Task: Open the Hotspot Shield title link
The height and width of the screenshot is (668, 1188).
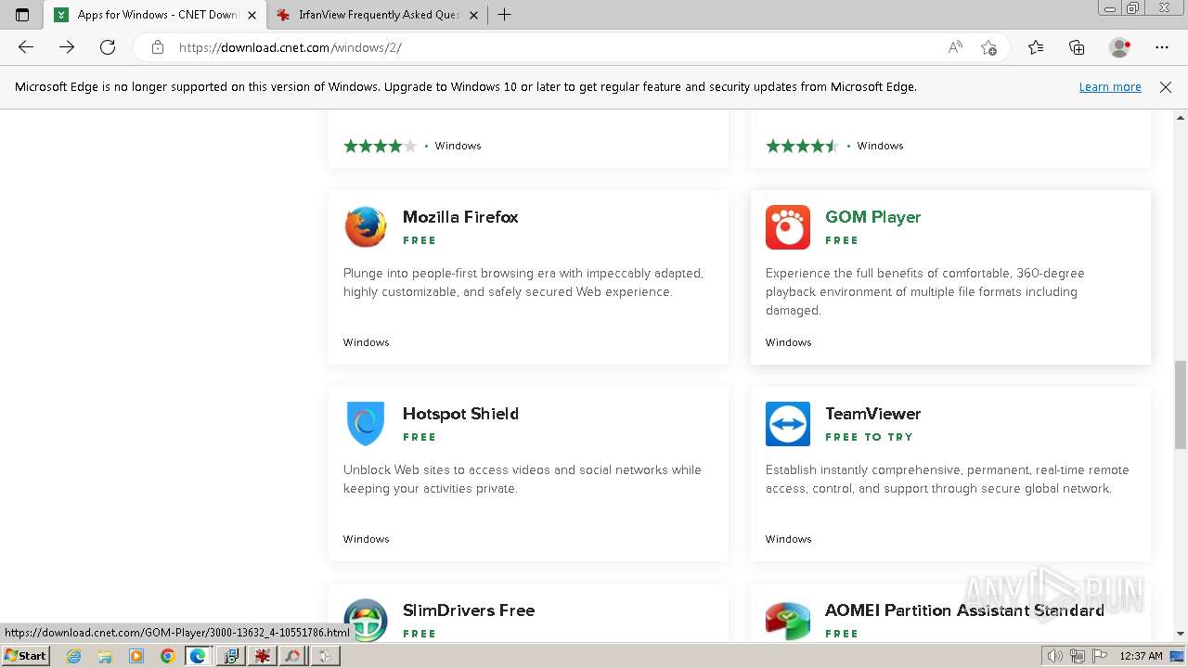Action: pos(460,414)
